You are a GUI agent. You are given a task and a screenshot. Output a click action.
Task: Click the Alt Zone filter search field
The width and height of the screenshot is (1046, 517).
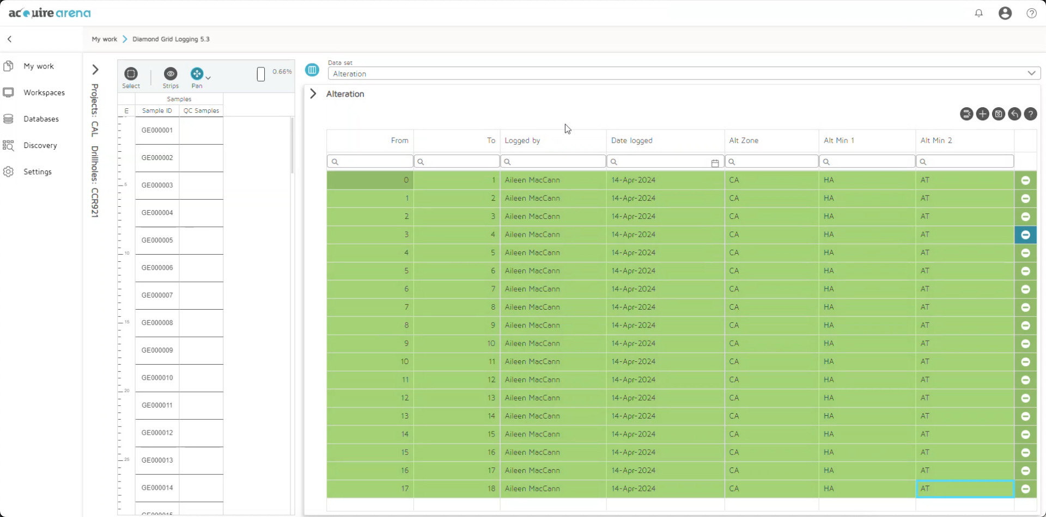coord(771,162)
